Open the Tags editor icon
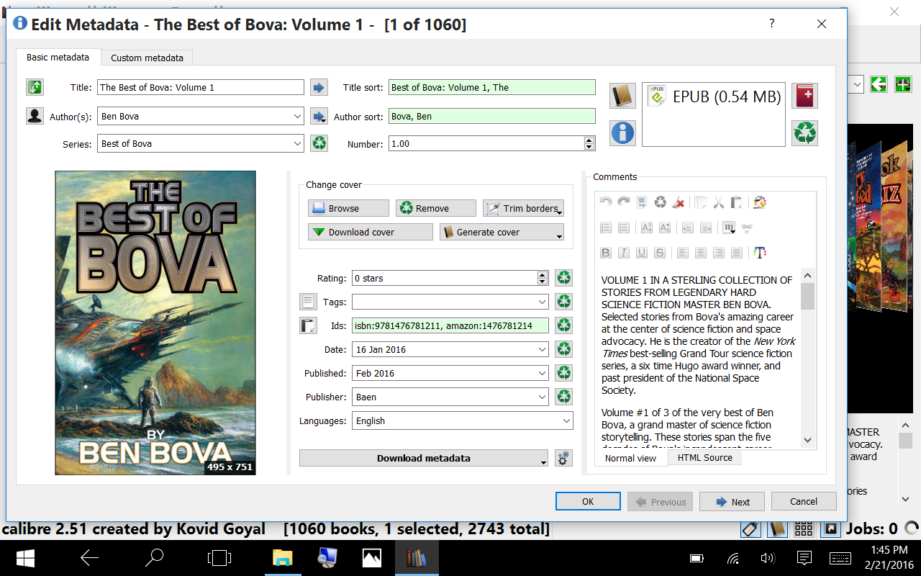921x576 pixels. pyautogui.click(x=308, y=302)
